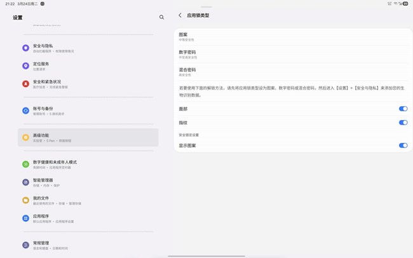Tap the 应用程序 apps grid icon
This screenshot has width=413, height=258.
click(26, 218)
